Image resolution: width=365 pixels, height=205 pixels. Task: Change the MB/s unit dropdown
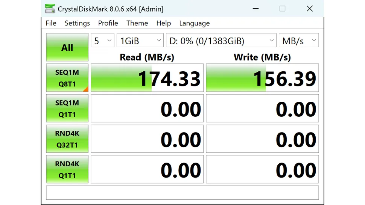[x=298, y=41]
